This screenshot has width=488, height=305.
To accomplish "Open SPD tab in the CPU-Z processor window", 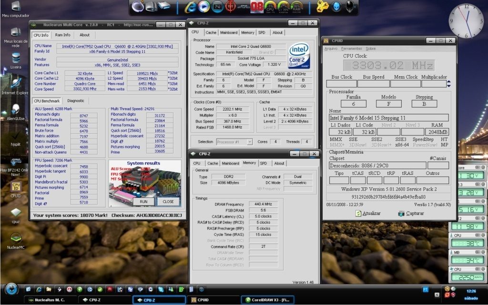I will pyautogui.click(x=262, y=32).
